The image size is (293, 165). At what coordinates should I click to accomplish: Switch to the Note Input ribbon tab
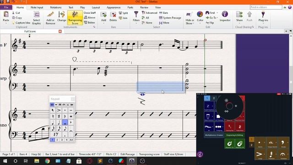(x=37, y=7)
